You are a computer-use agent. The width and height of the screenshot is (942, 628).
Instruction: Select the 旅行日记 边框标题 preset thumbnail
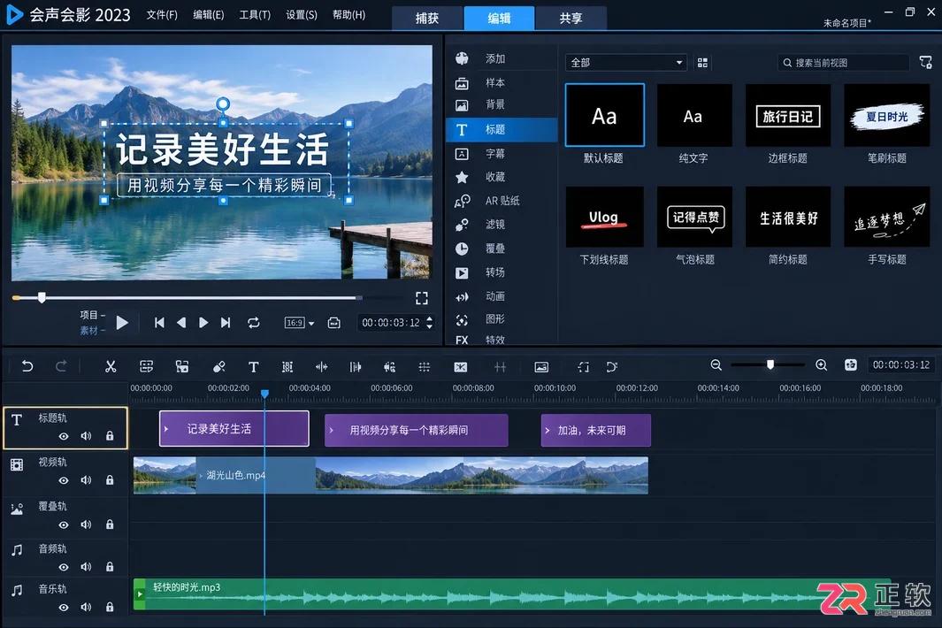click(787, 115)
